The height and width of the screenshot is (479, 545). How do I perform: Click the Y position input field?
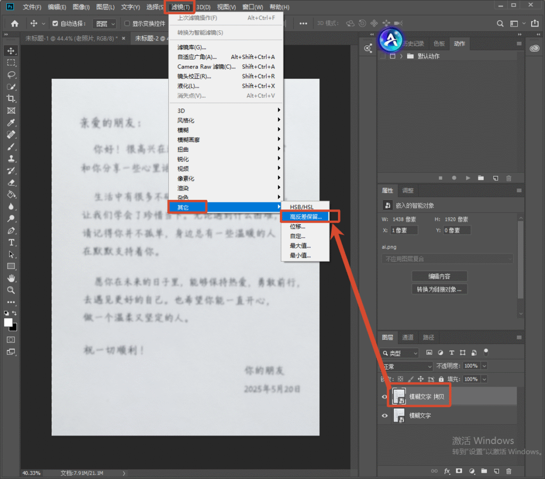tap(457, 230)
